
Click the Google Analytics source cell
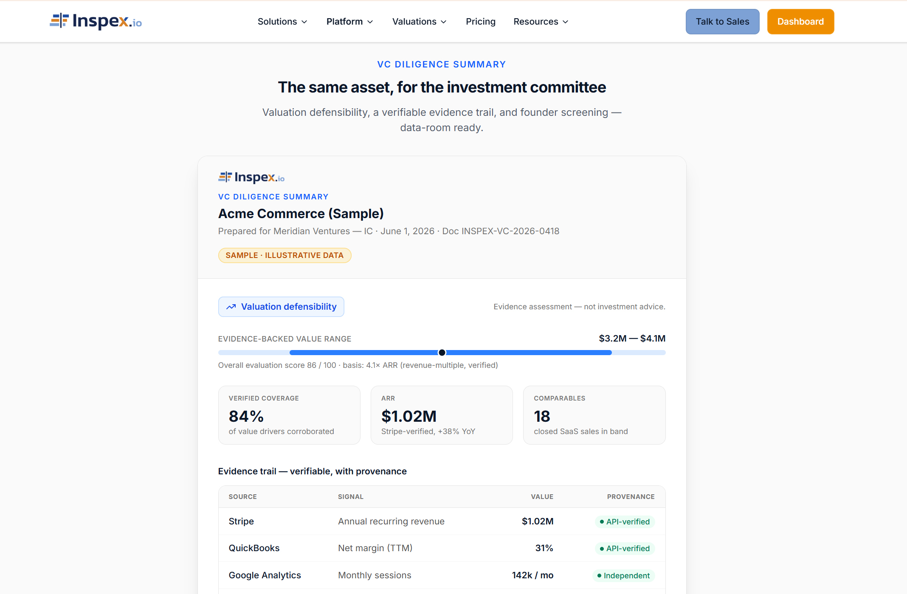(265, 575)
